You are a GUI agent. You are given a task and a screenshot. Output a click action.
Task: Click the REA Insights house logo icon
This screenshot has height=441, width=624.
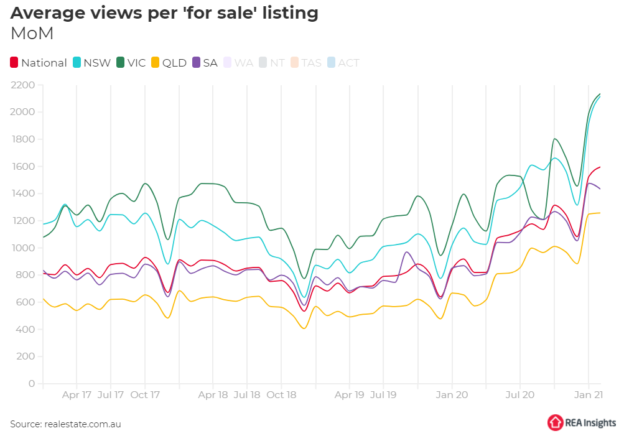tap(555, 422)
